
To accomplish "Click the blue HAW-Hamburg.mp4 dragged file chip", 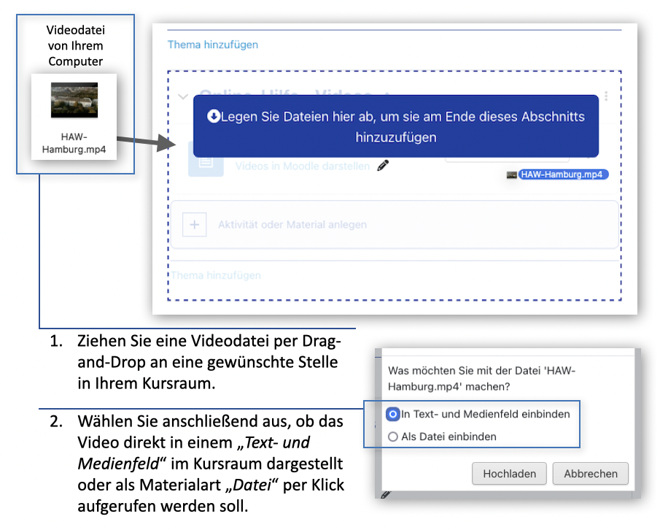I will coord(563,175).
